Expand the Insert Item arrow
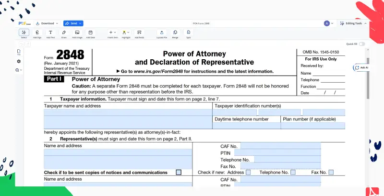This screenshot has height=196, width=384. [115, 33]
